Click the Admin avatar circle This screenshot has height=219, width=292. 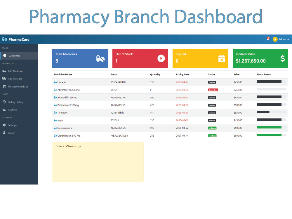click(x=275, y=39)
